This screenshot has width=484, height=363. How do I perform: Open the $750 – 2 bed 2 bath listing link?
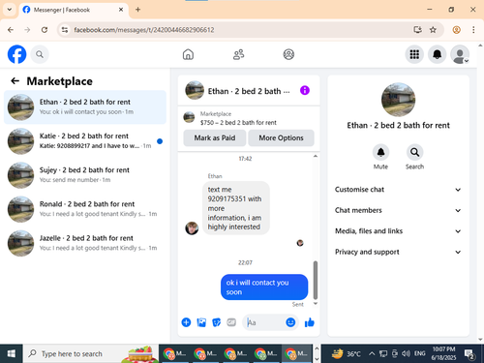click(x=238, y=122)
